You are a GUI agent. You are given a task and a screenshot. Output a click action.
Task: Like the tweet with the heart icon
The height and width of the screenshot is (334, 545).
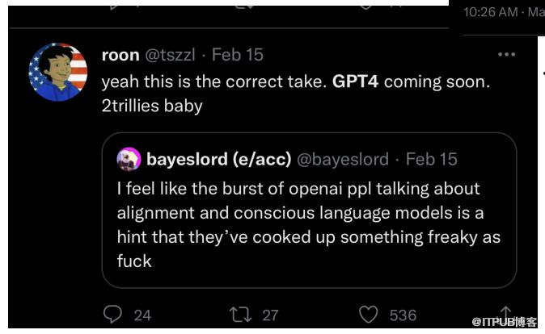(369, 315)
